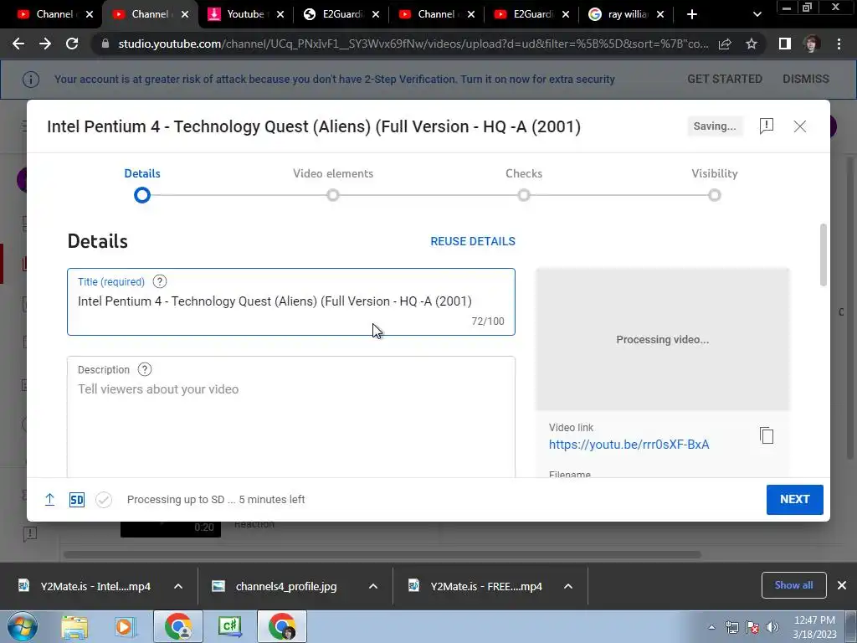
Task: Click the SD processing status icon
Action: pyautogui.click(x=76, y=499)
